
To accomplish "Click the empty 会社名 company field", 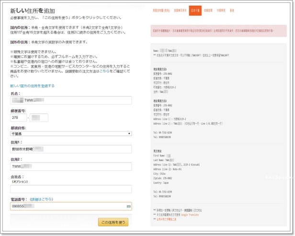I will (71, 189).
